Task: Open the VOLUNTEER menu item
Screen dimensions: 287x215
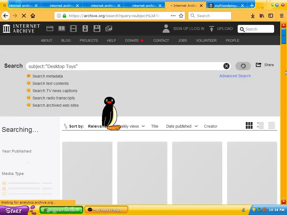Action: tap(206, 40)
